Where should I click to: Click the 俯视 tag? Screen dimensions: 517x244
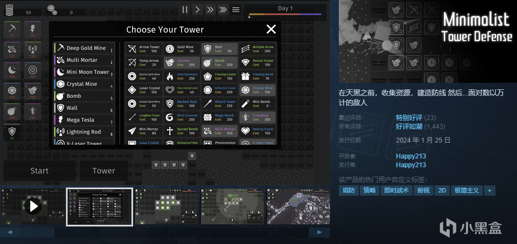(x=424, y=190)
